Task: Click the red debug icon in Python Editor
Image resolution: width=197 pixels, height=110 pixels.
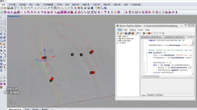Action: tap(149, 33)
